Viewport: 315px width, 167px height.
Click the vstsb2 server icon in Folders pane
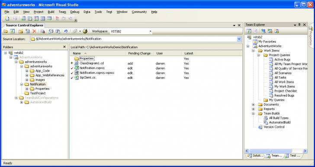[x=10, y=53]
